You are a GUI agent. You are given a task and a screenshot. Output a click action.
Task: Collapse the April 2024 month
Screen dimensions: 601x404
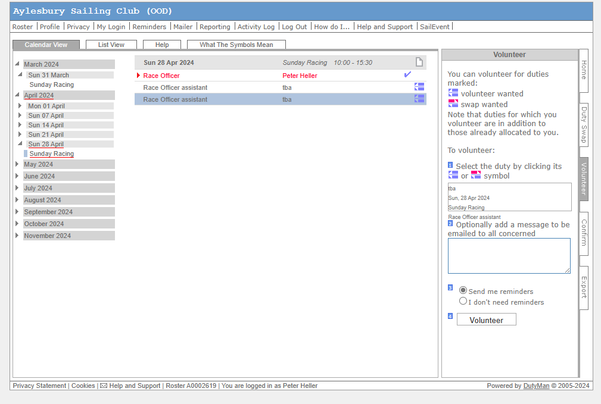pyautogui.click(x=17, y=95)
